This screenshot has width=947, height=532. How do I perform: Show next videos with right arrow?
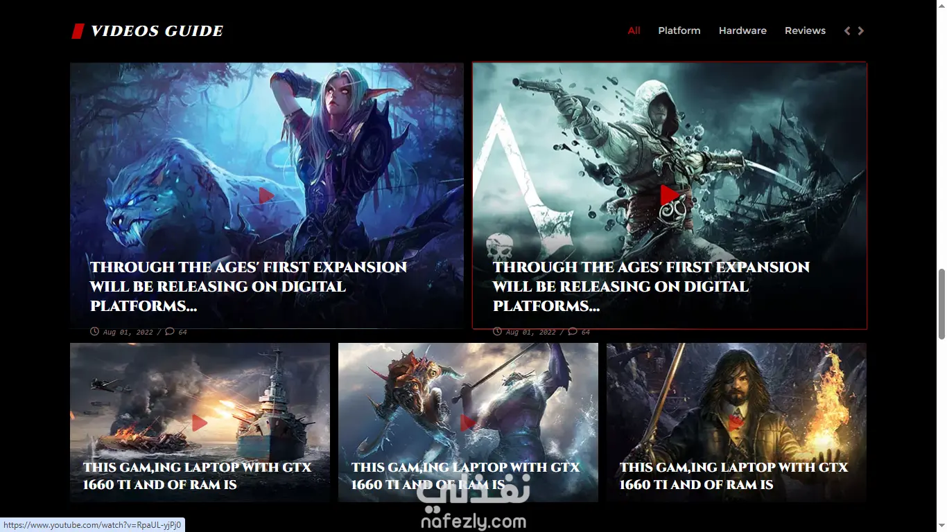point(861,30)
